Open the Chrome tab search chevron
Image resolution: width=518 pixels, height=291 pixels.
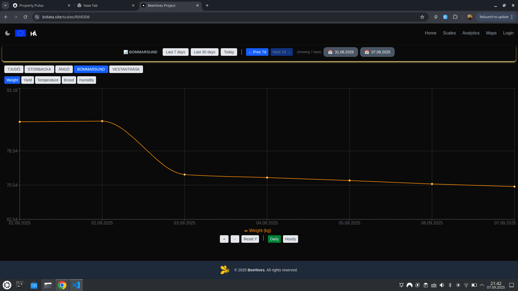click(5, 5)
